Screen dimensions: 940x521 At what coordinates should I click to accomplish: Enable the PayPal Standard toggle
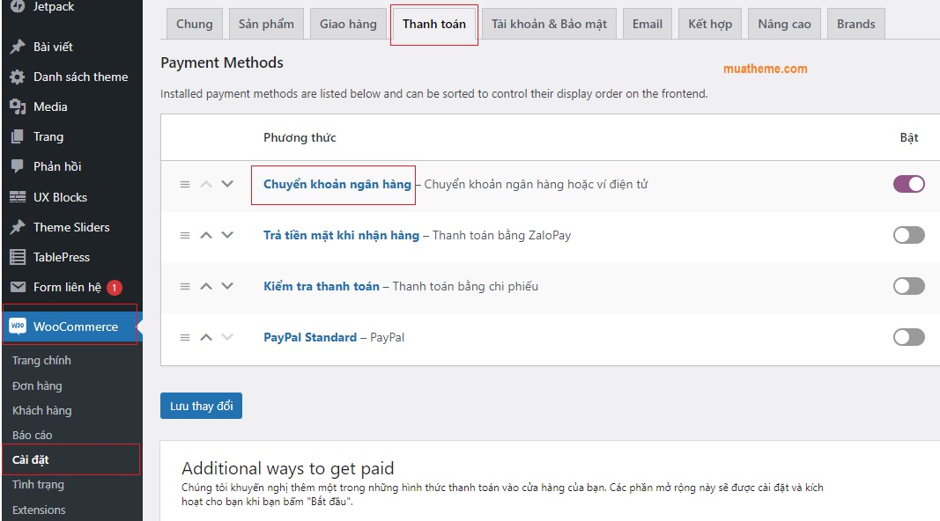[908, 337]
